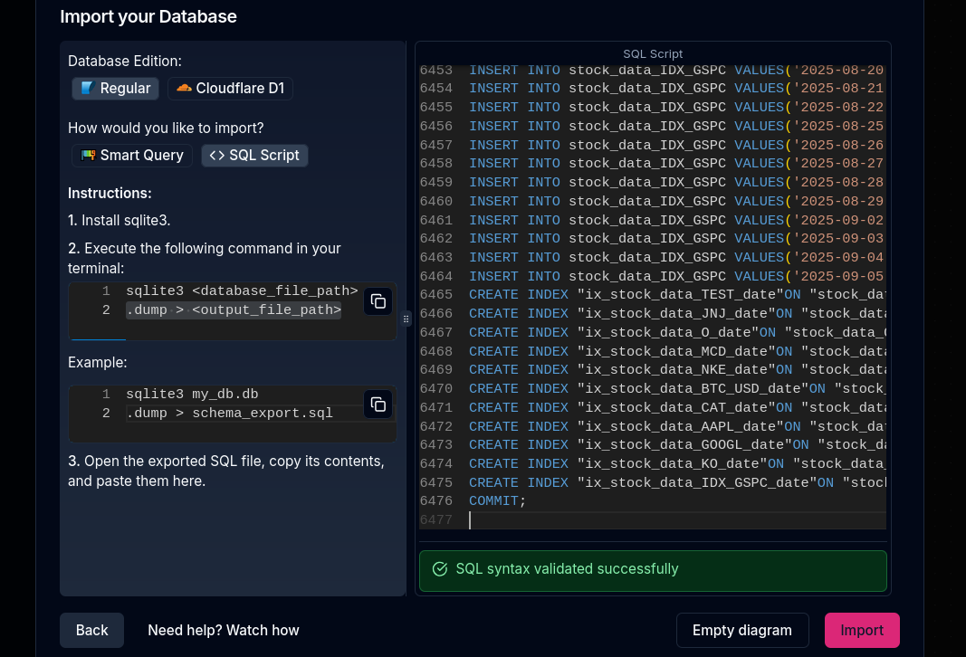This screenshot has width=966, height=657.
Task: Click the green validation checkmark icon
Action: [x=440, y=569]
